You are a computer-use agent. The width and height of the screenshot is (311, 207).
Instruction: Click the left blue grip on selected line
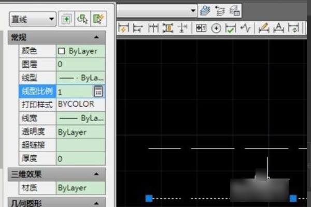click(149, 198)
